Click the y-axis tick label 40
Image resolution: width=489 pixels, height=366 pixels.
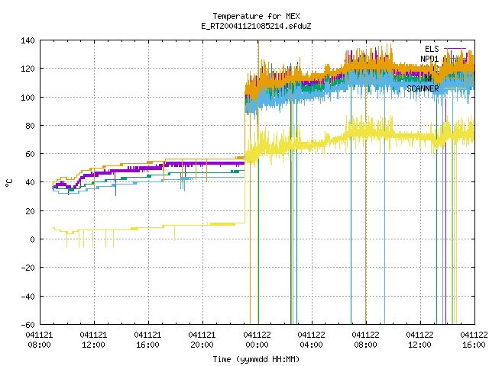tap(30, 182)
